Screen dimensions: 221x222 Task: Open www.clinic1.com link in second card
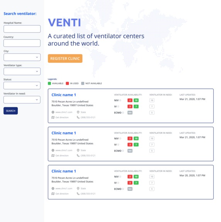point(64,150)
